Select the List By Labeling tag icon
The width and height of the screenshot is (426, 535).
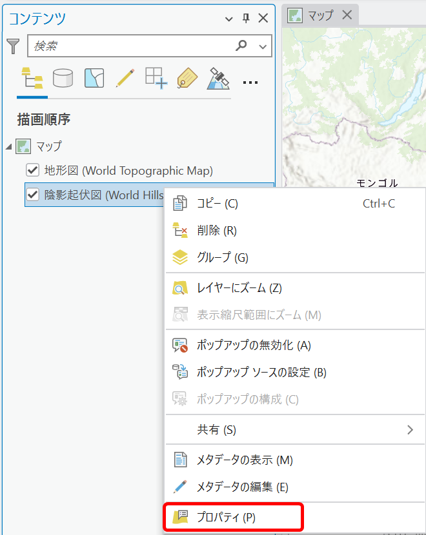[x=187, y=79]
